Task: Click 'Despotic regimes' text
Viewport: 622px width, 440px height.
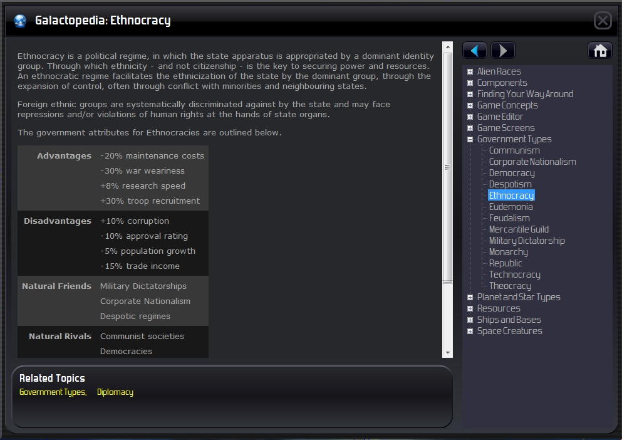Action: [135, 316]
